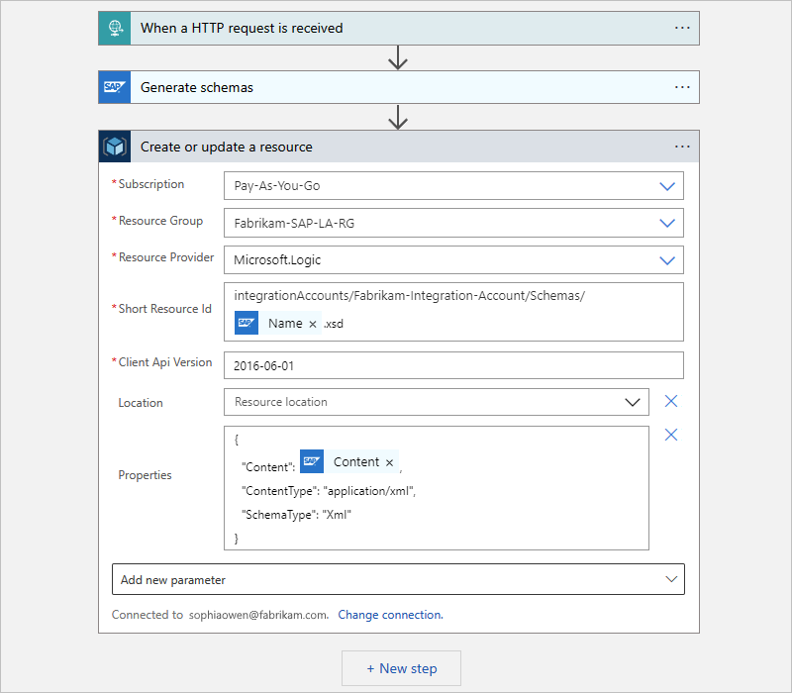
Task: Expand the Resource Group dropdown
Action: (667, 223)
